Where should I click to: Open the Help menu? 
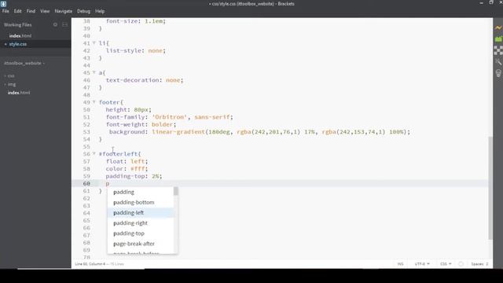click(x=100, y=11)
